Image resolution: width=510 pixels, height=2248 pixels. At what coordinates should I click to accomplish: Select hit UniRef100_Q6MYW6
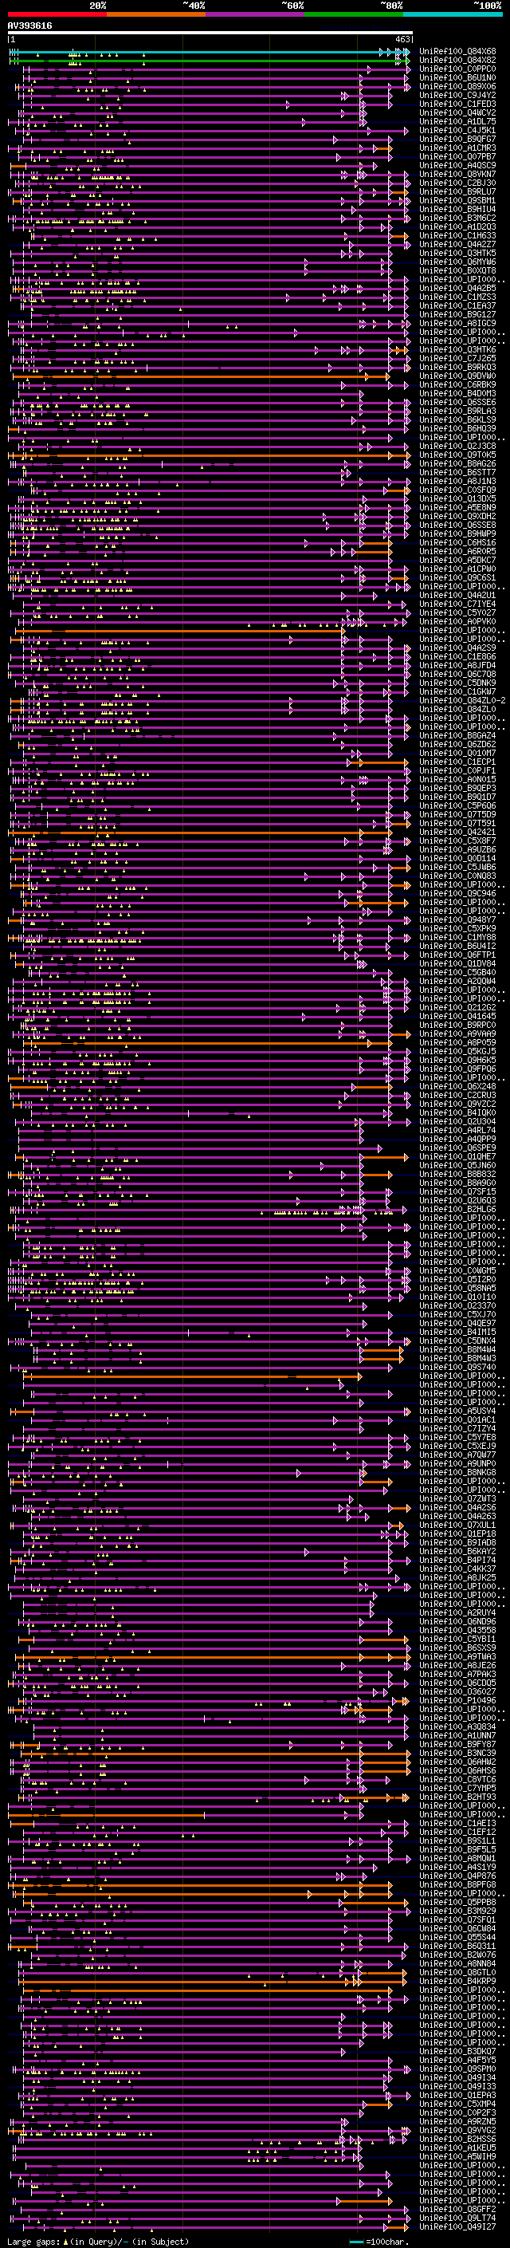tap(457, 262)
